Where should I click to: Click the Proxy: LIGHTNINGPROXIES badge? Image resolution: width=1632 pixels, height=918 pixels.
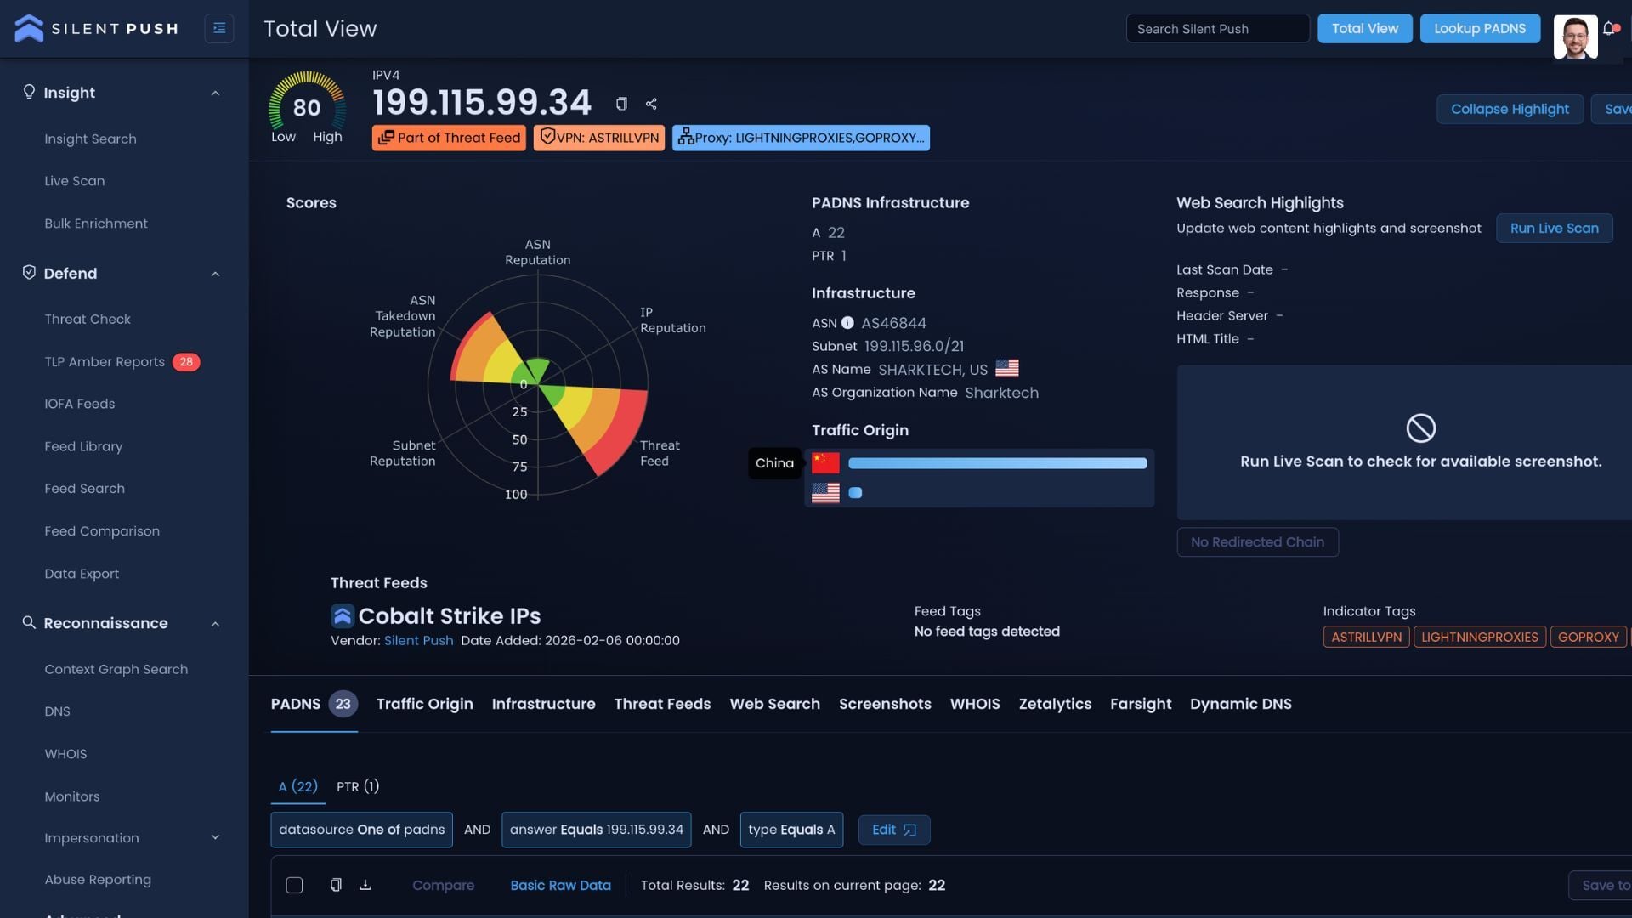[x=801, y=138]
